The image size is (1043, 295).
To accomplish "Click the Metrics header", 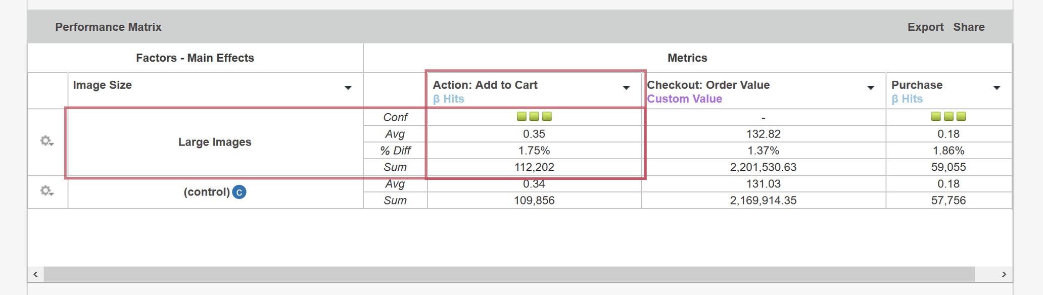I will coord(687,58).
